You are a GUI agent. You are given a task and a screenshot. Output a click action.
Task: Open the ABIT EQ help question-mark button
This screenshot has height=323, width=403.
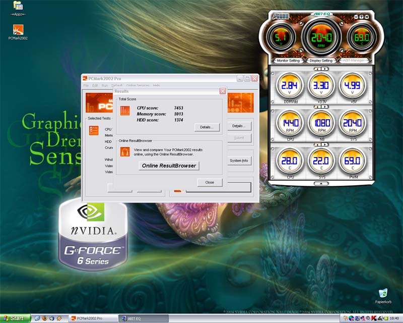point(361,17)
